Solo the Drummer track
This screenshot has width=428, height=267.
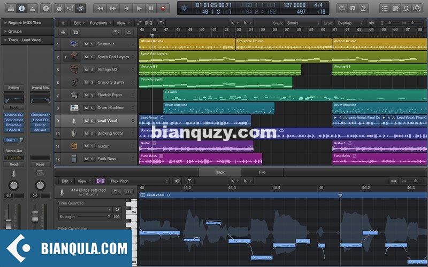click(92, 44)
